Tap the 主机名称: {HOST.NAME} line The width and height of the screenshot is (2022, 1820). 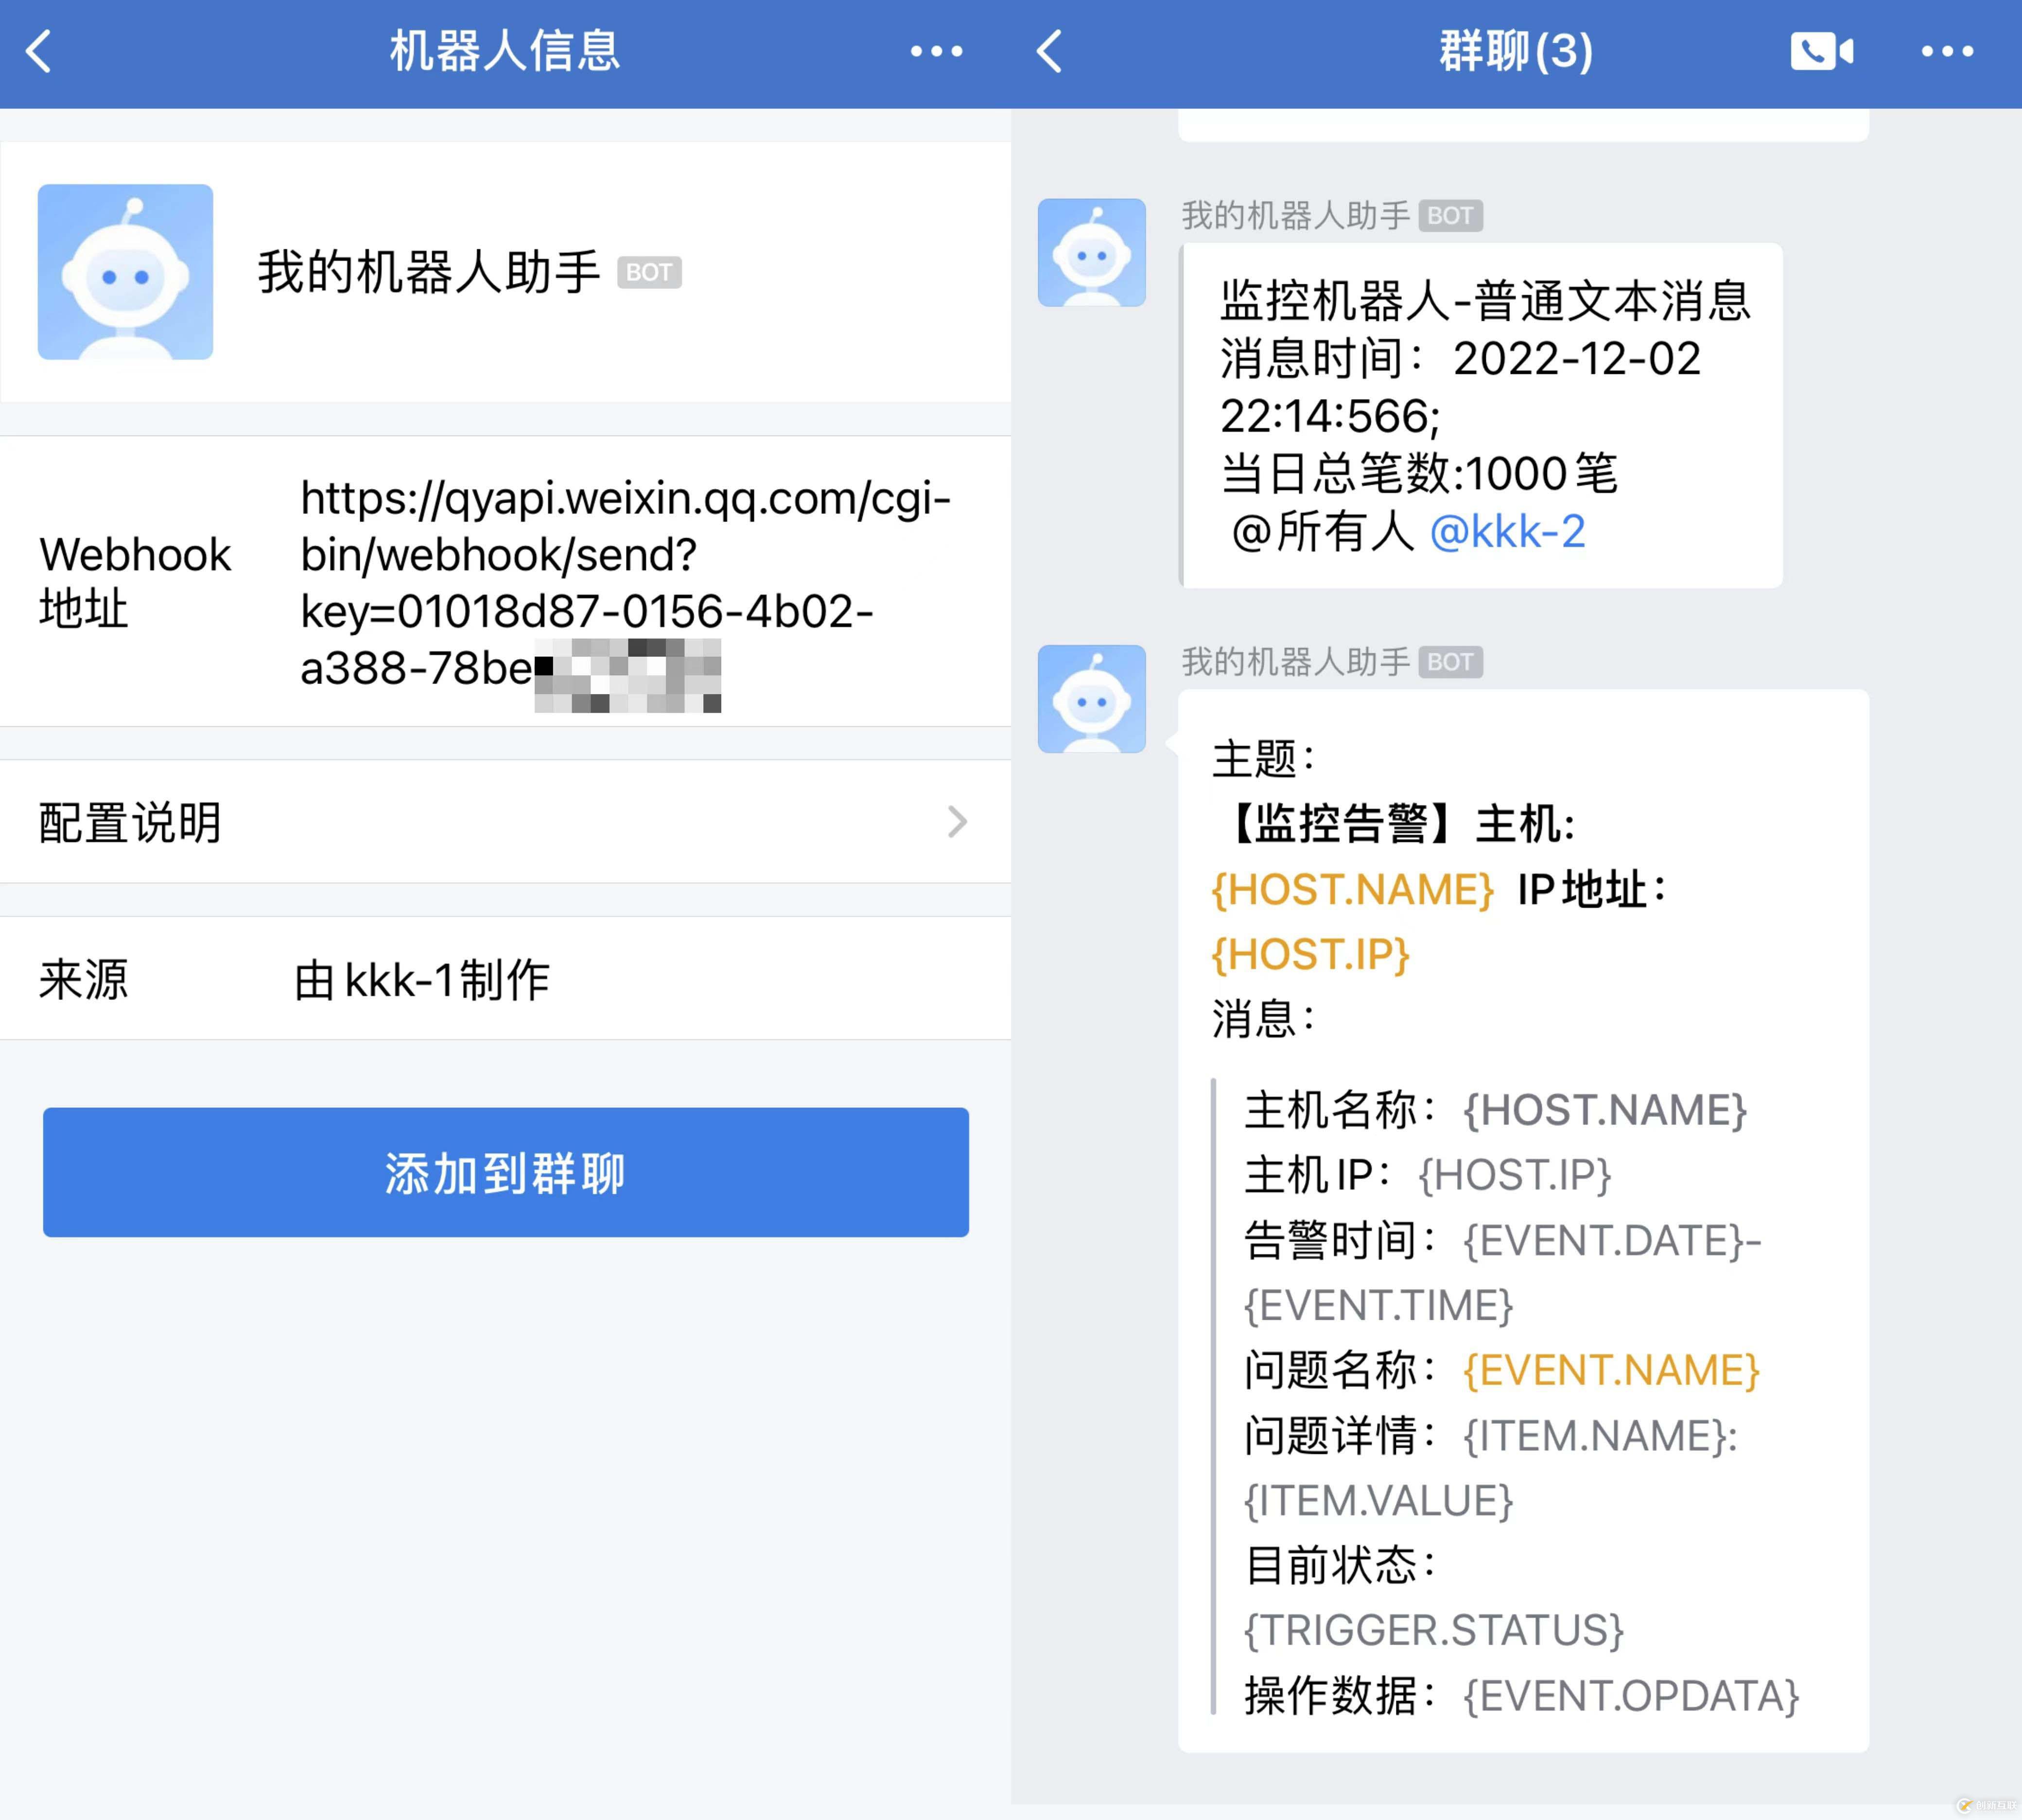pyautogui.click(x=1495, y=1110)
